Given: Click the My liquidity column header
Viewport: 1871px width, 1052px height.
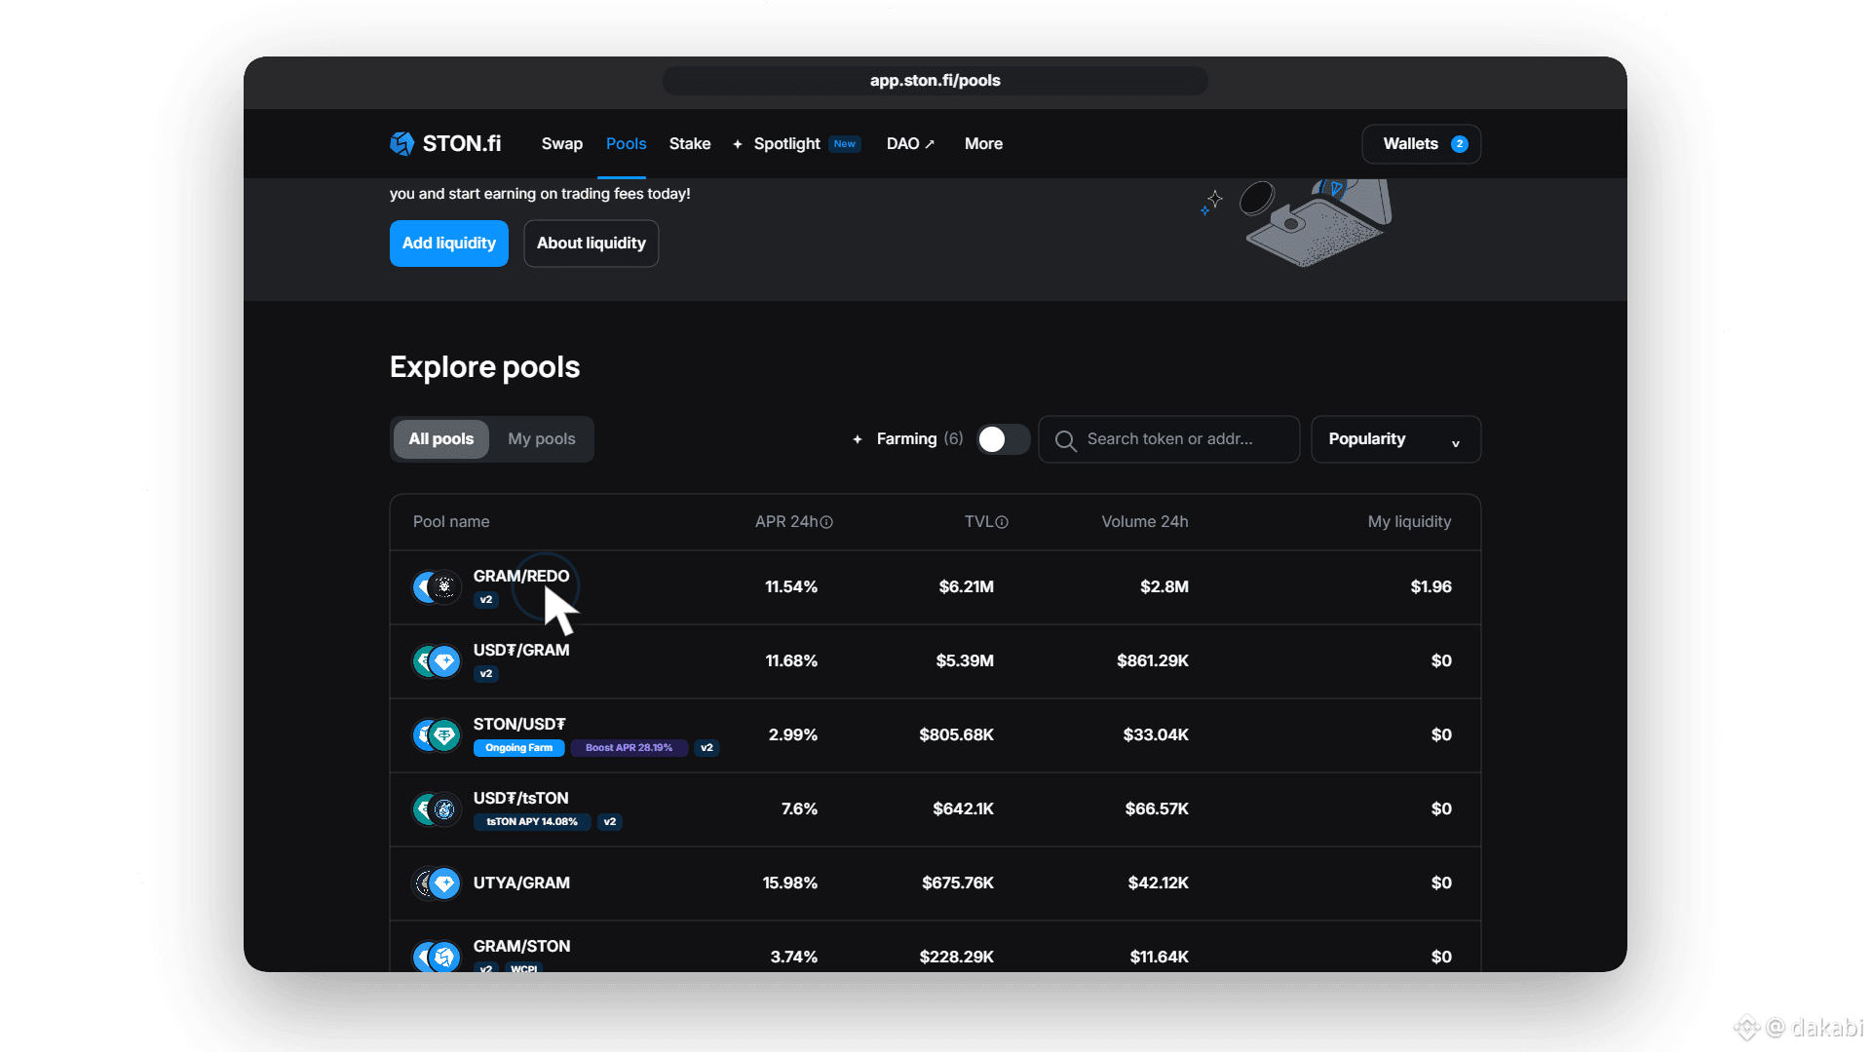Looking at the screenshot, I should point(1409,522).
